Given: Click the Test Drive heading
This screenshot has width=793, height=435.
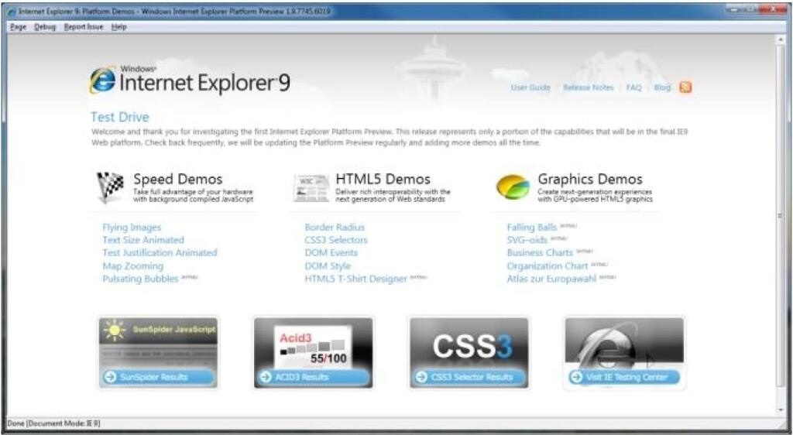Looking at the screenshot, I should click(120, 117).
